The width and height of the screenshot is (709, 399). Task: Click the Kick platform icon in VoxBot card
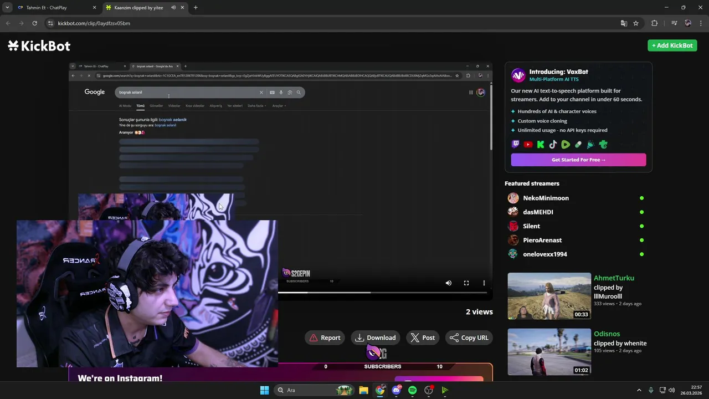(541, 145)
